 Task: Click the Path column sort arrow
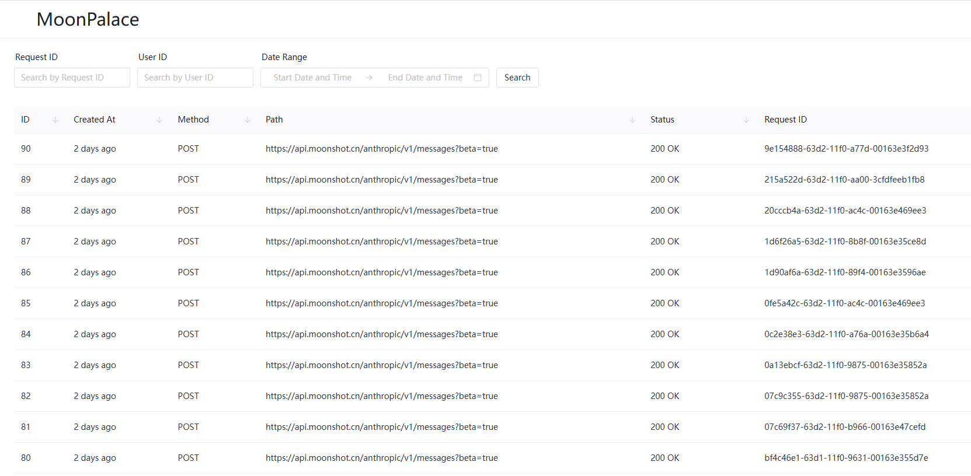[632, 120]
